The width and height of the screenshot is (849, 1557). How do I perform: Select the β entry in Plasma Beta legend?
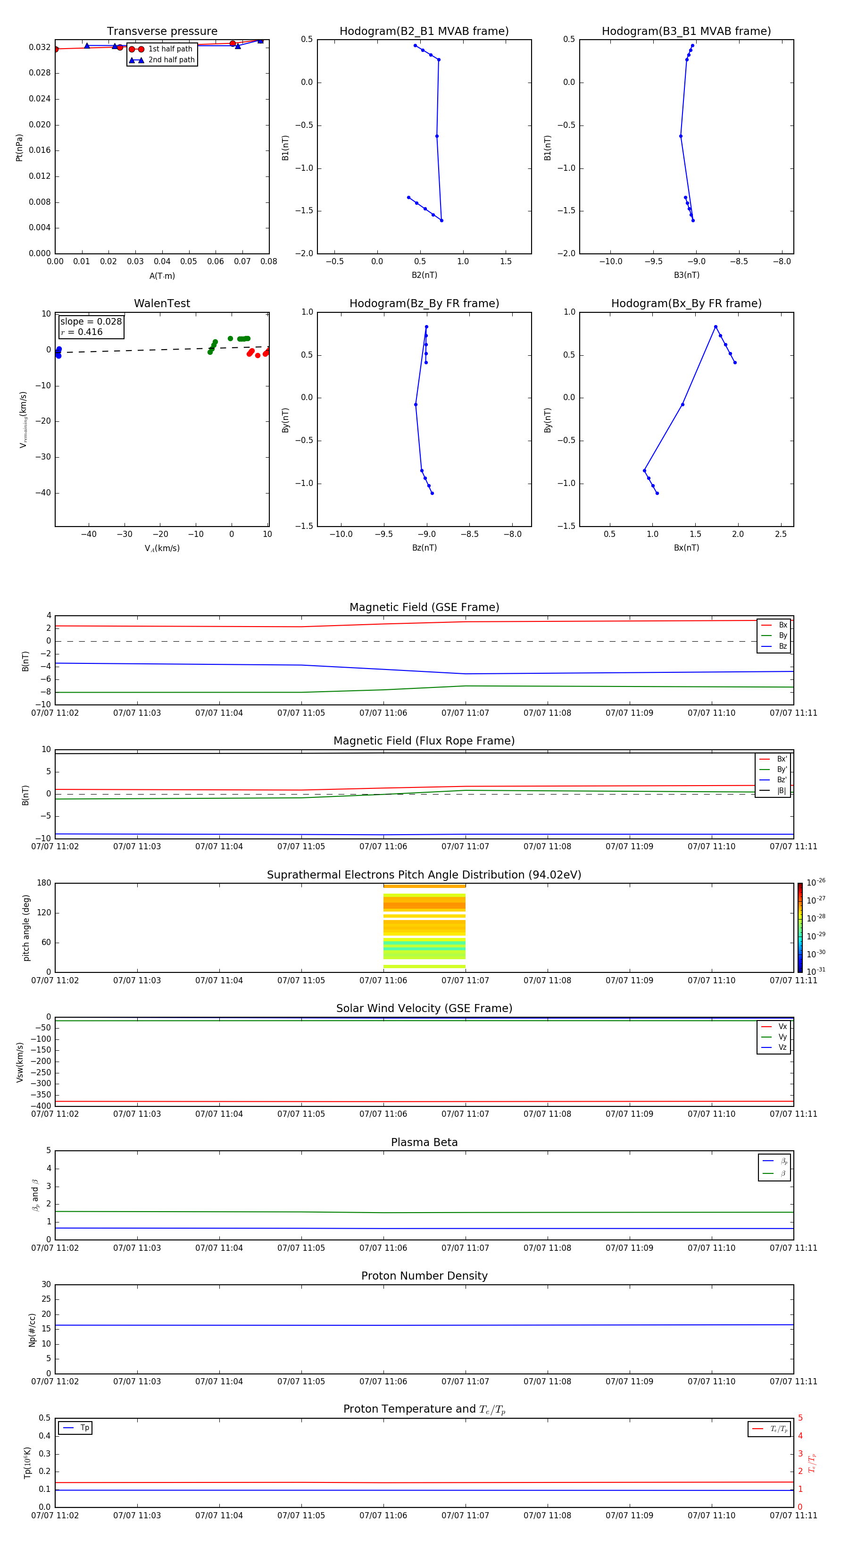(x=774, y=1173)
